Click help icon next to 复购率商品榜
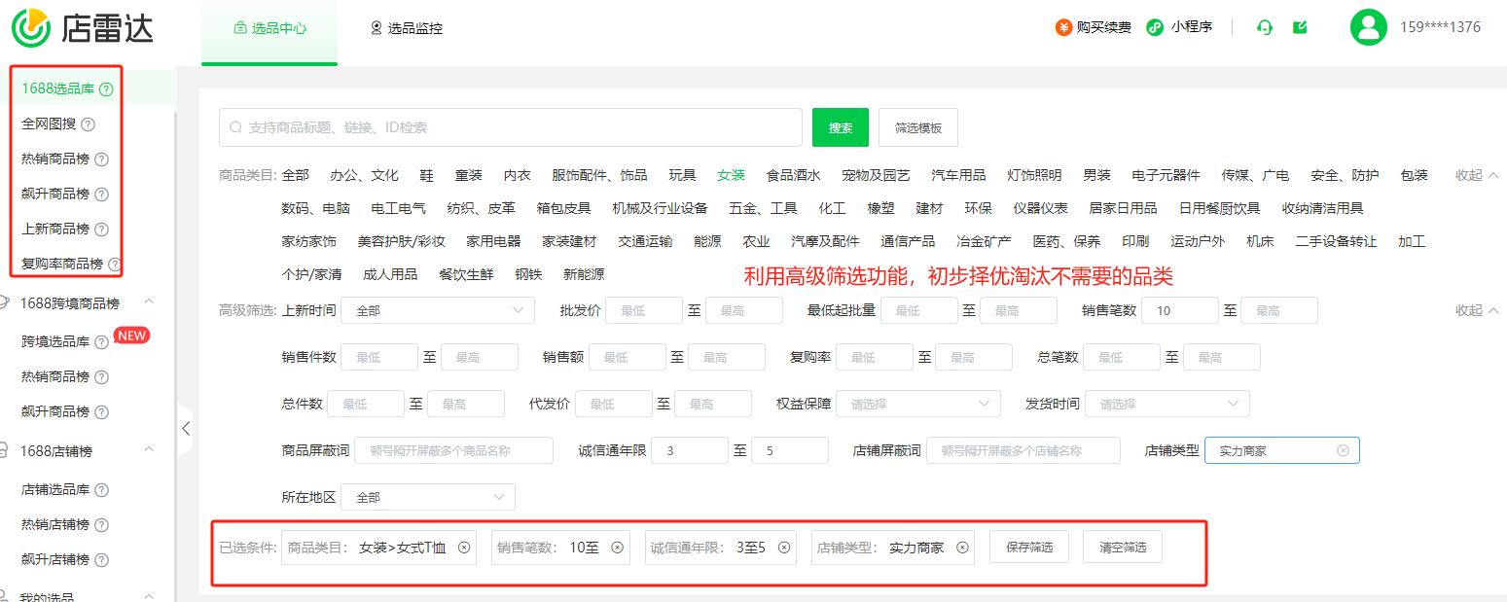 pyautogui.click(x=115, y=265)
